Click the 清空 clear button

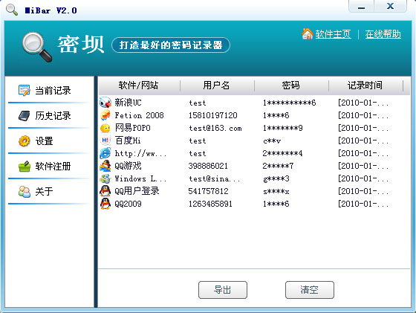[310, 290]
